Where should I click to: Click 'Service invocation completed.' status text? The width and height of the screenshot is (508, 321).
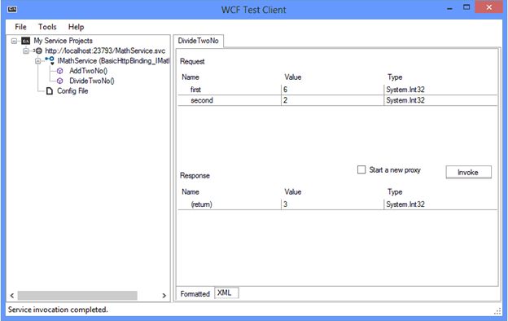(58, 310)
